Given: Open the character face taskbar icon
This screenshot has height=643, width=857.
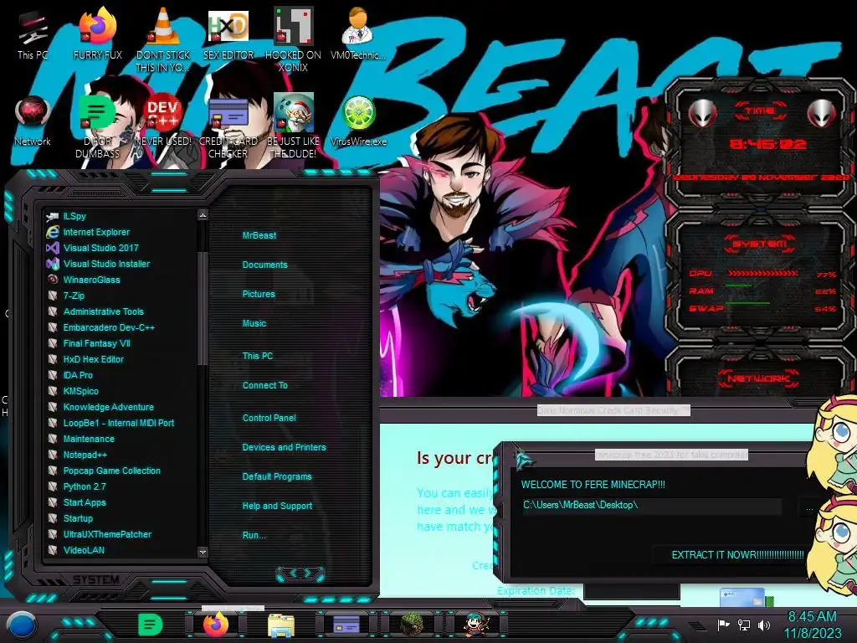Looking at the screenshot, I should pyautogui.click(x=476, y=625).
